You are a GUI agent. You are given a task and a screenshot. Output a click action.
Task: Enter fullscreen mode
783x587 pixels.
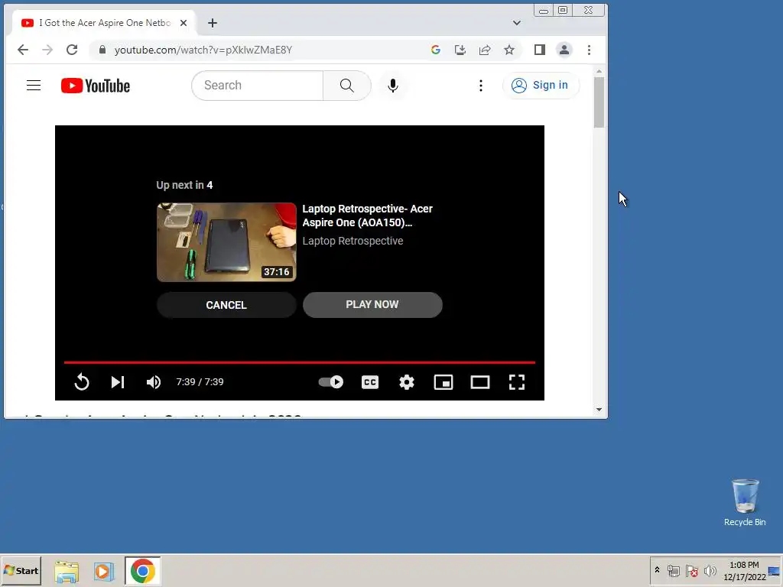coord(517,382)
